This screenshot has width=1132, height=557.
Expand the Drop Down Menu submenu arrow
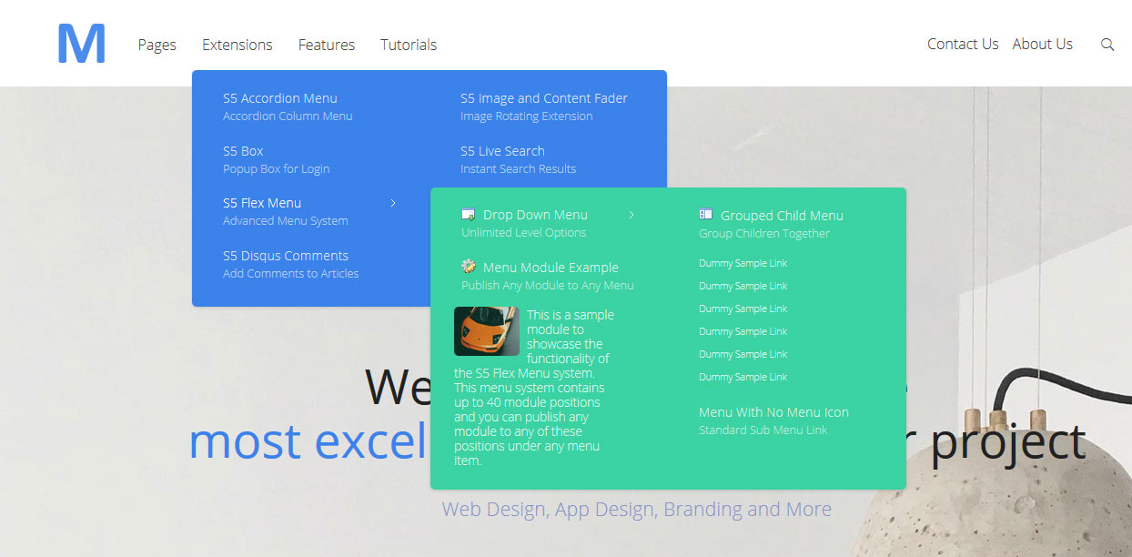[x=632, y=215]
